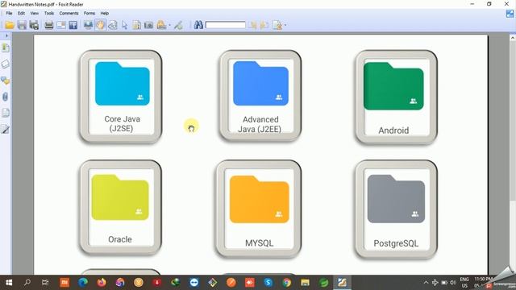
Task: Open the Windows Start menu
Action: (x=9, y=283)
